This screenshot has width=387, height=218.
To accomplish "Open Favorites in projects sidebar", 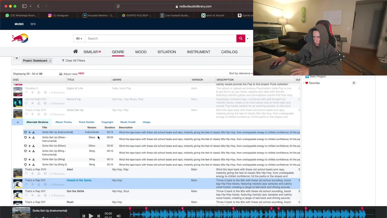I will 314,83.
